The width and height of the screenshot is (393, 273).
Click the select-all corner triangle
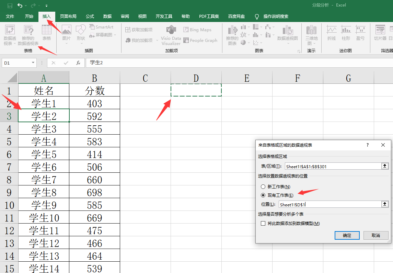coord(12,78)
